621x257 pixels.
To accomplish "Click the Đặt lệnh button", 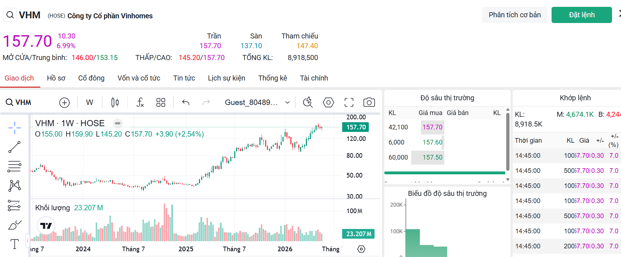I will [x=582, y=15].
